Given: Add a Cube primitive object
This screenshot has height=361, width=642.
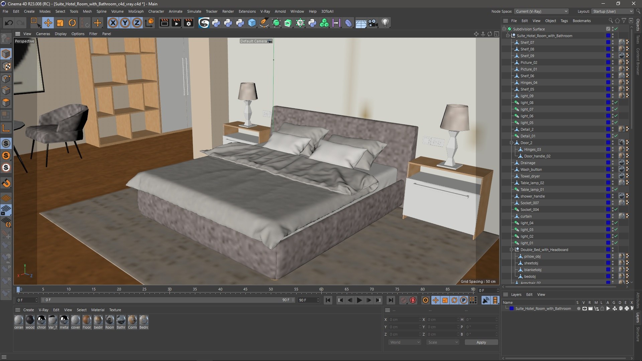Looking at the screenshot, I should pyautogui.click(x=252, y=23).
